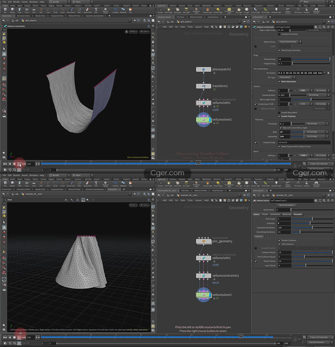The width and height of the screenshot is (335, 347).
Task: Toggle Show Guide Geometry checkbox
Action: pyautogui.click(x=279, y=50)
